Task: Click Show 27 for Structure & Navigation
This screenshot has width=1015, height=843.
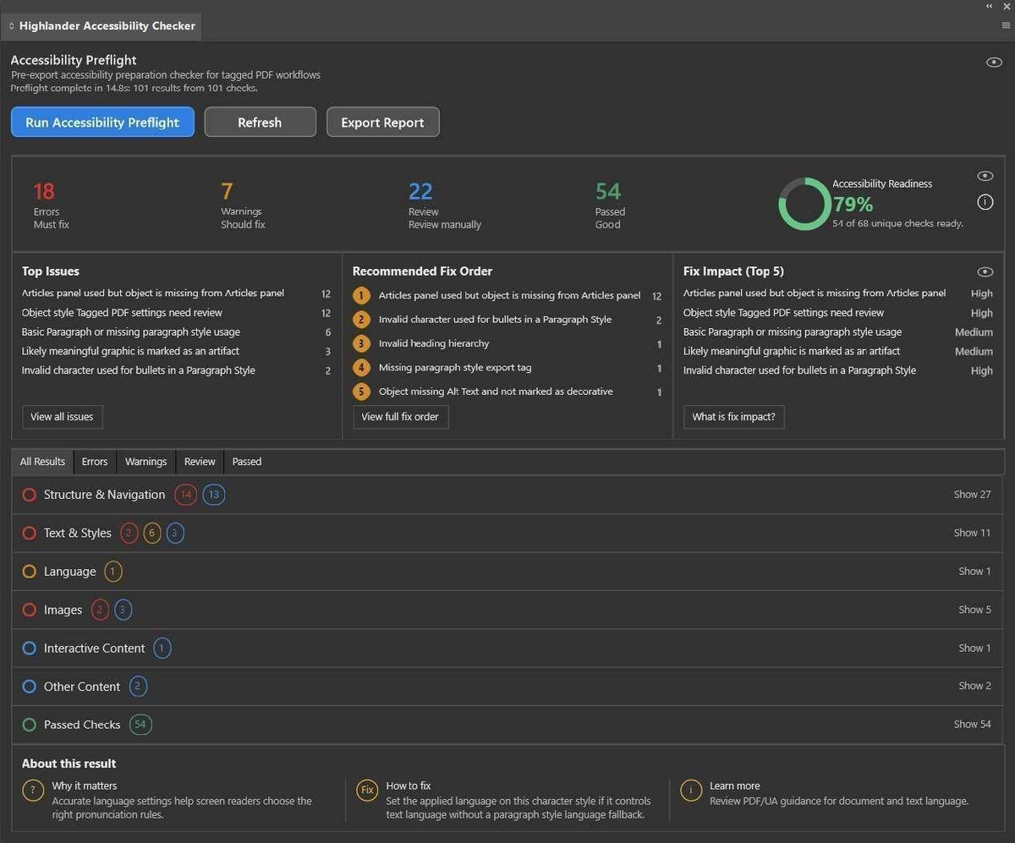Action: coord(972,495)
